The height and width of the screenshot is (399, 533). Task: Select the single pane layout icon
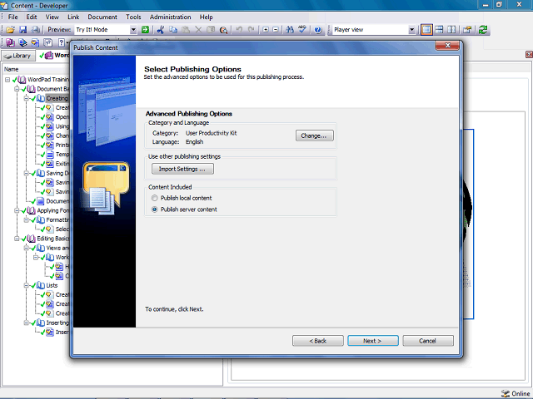(x=426, y=30)
